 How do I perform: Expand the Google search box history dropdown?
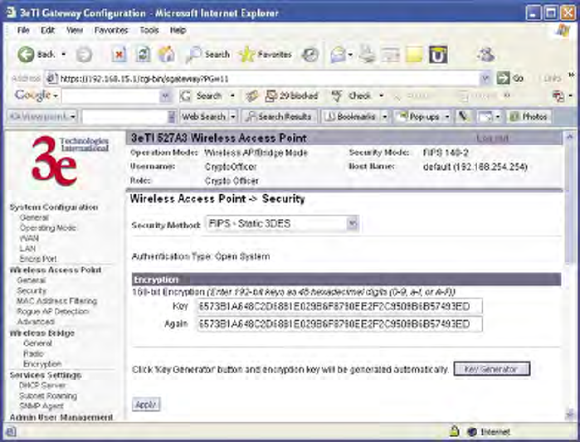coord(165,96)
